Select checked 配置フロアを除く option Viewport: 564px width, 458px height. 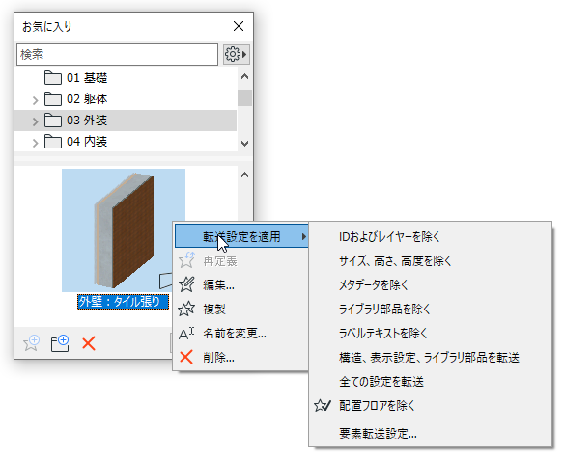click(x=430, y=406)
